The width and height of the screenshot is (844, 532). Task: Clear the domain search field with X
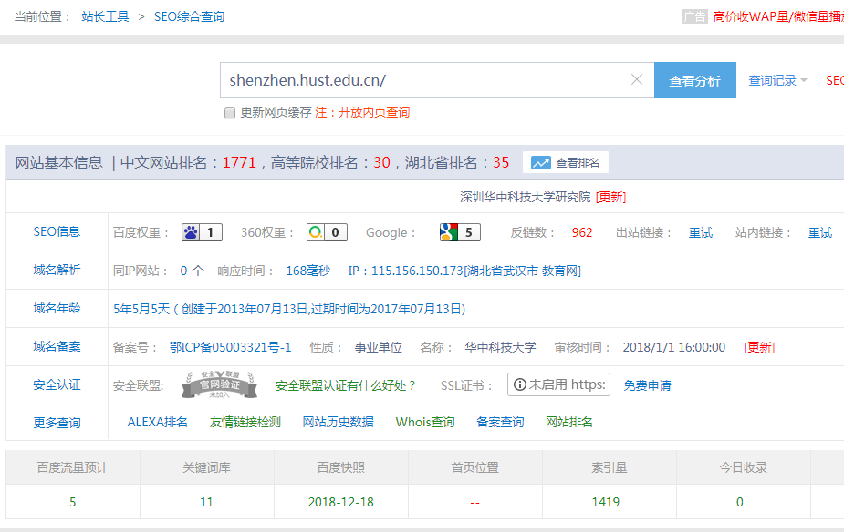point(636,79)
